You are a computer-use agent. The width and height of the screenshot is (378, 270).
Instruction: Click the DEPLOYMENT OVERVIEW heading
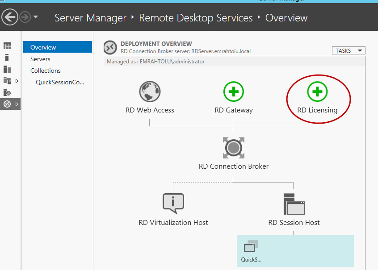pos(156,44)
